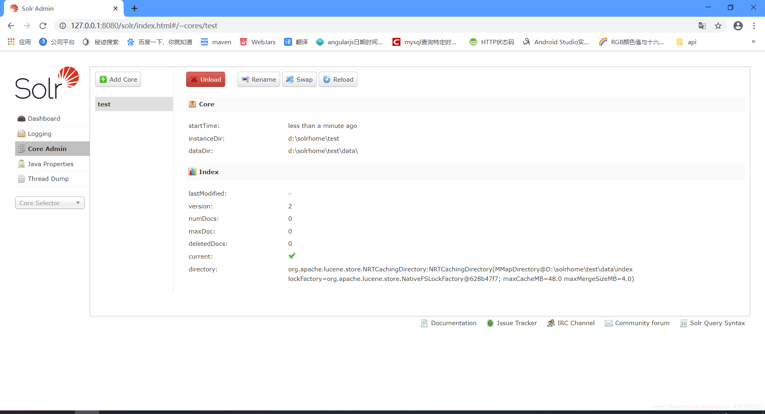Open the Community forum link
This screenshot has height=414, width=765.
(642, 323)
